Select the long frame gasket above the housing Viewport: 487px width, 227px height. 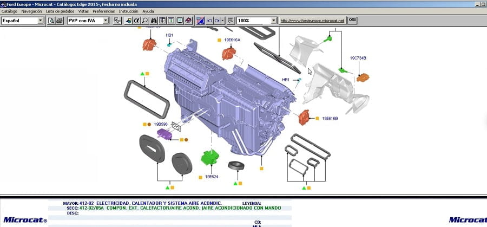point(278,58)
